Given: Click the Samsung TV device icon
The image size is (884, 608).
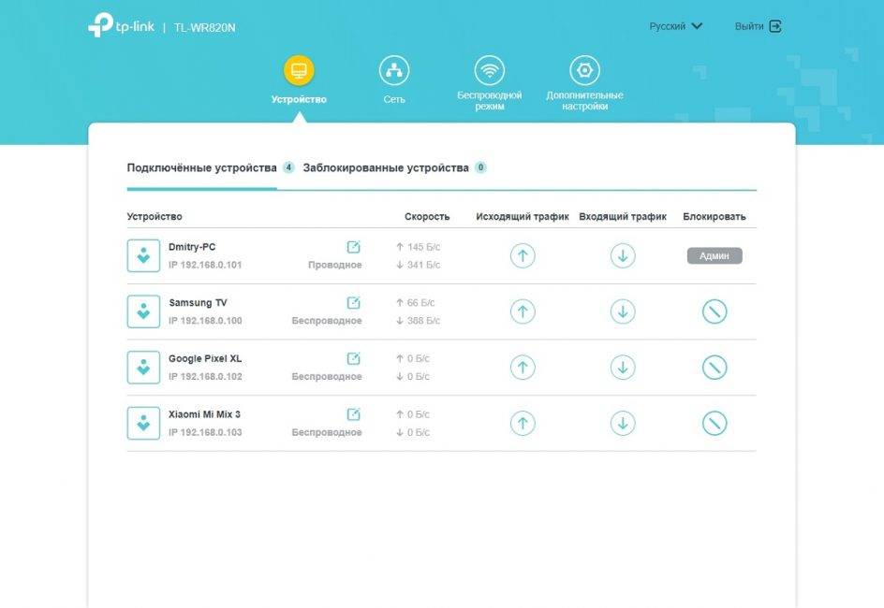Looking at the screenshot, I should point(143,311).
